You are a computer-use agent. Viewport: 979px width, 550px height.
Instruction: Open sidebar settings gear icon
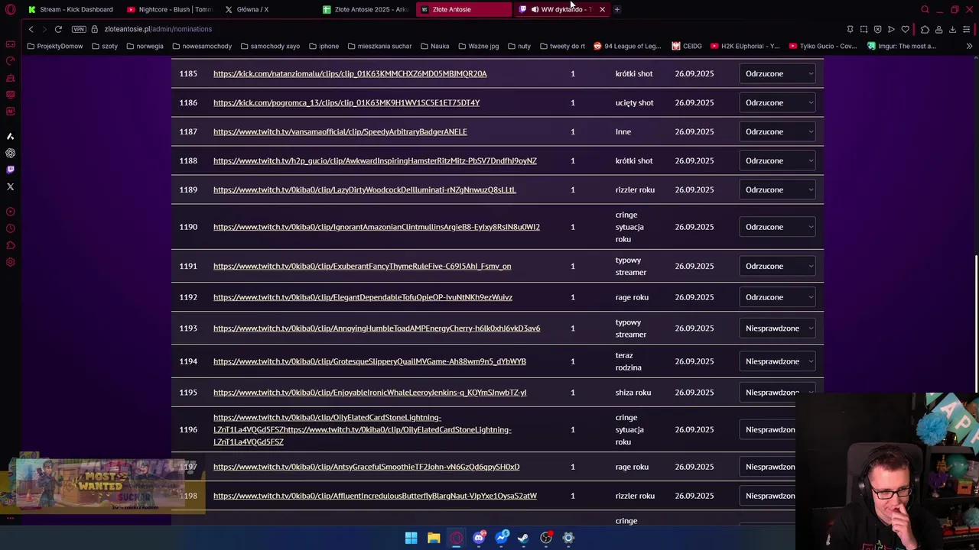(x=10, y=262)
